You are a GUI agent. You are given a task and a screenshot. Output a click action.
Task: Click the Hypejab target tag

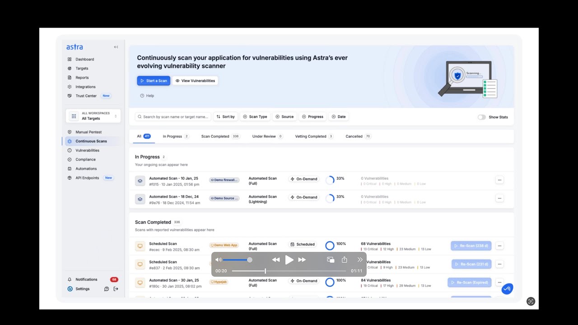click(x=219, y=282)
